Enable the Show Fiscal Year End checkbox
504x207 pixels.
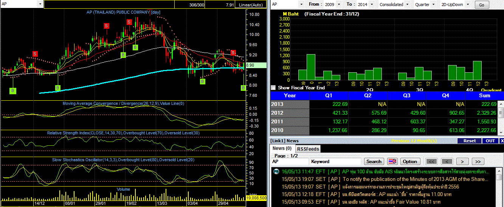(273, 87)
